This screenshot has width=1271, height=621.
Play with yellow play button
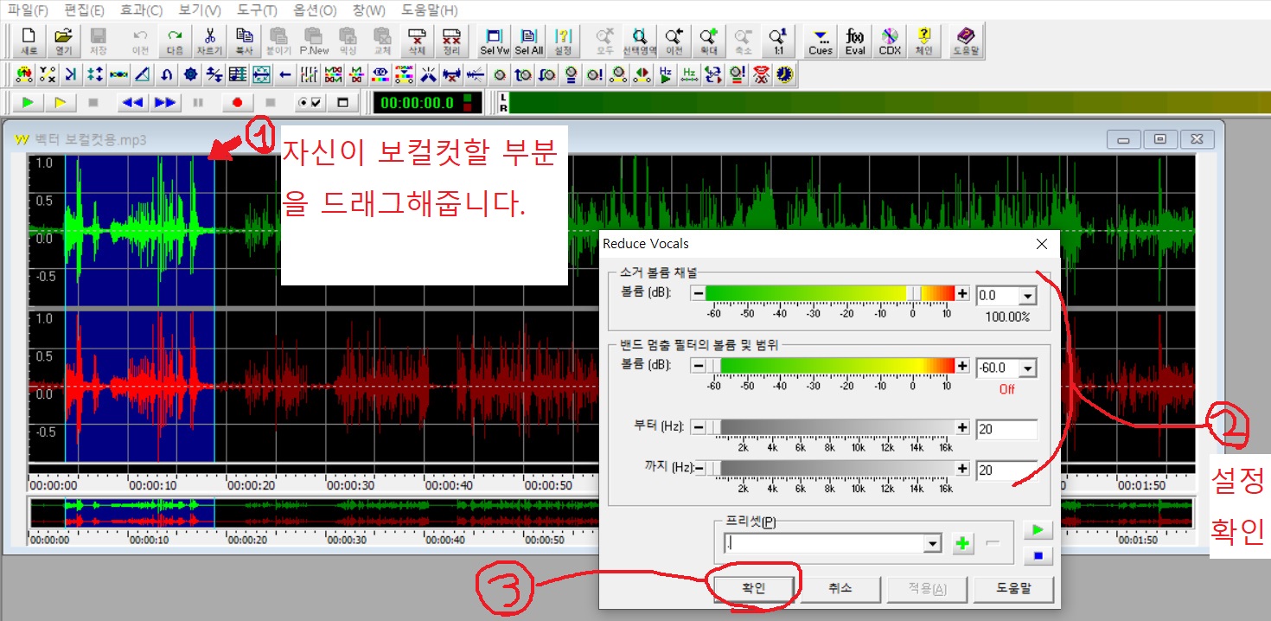point(61,103)
